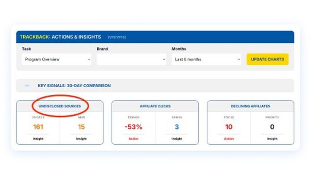Viewport: 311px width, 175px height.
Task: Click the program code text in the header
Action: pos(117,37)
